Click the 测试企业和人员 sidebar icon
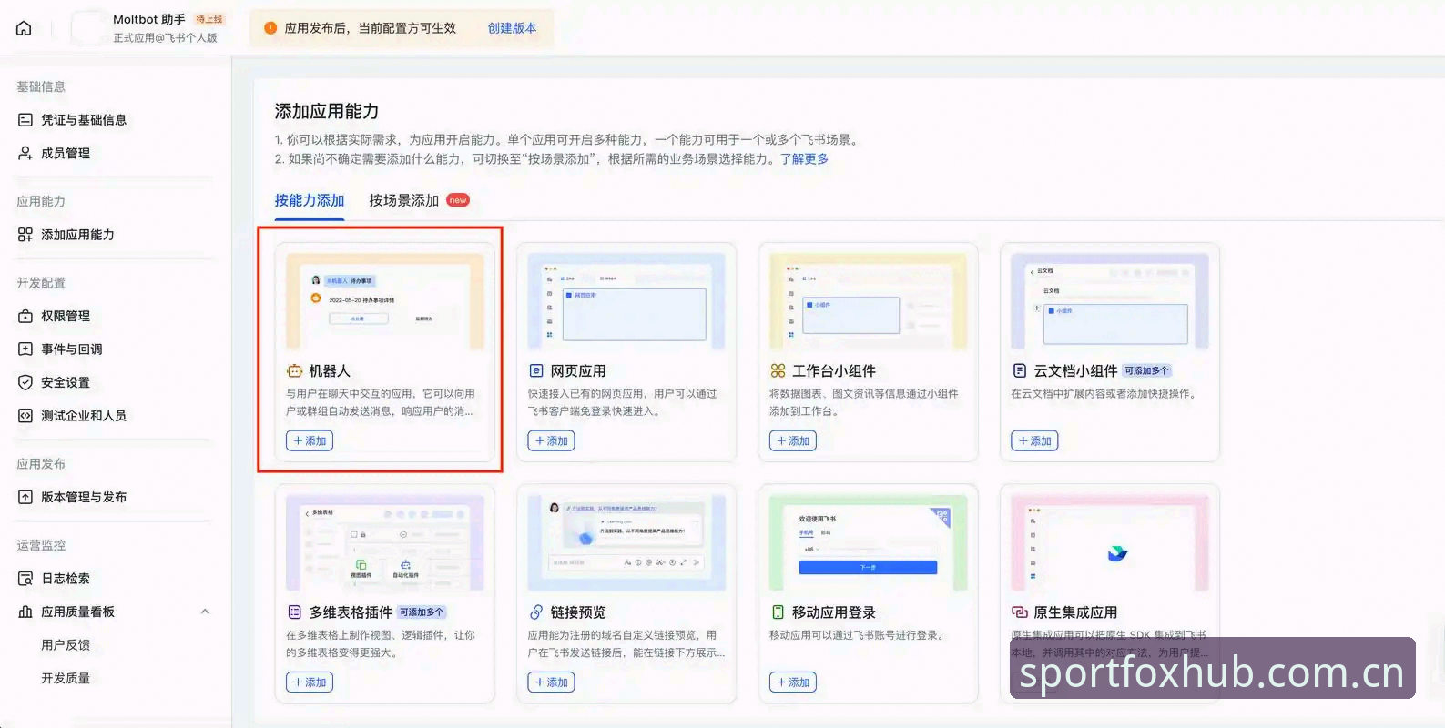Image resolution: width=1445 pixels, height=728 pixels. tap(25, 416)
